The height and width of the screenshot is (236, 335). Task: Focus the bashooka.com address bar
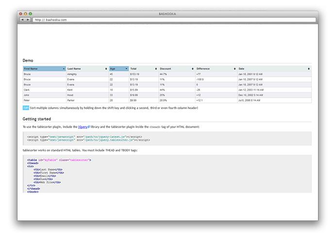tap(174, 19)
